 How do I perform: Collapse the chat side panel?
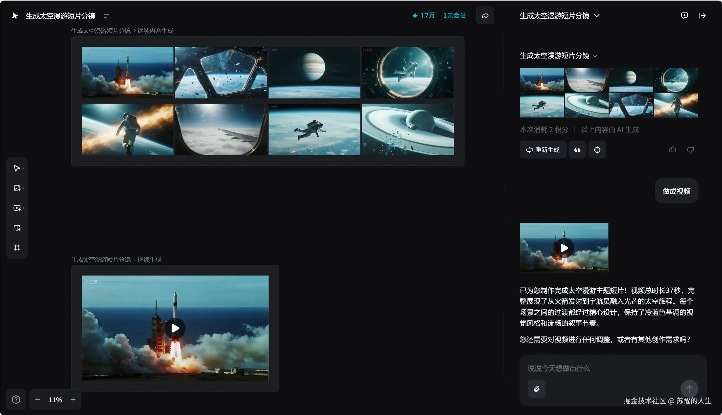pyautogui.click(x=702, y=16)
